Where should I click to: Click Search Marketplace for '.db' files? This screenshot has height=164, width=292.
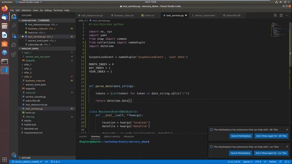tap(241, 136)
